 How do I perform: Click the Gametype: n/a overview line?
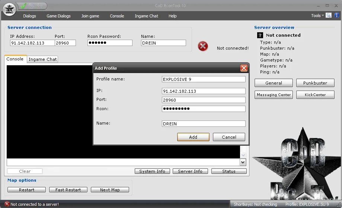point(276,60)
